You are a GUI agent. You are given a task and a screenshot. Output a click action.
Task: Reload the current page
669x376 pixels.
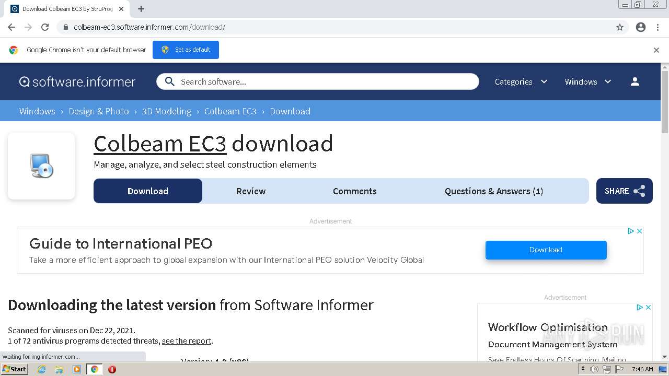pos(45,27)
